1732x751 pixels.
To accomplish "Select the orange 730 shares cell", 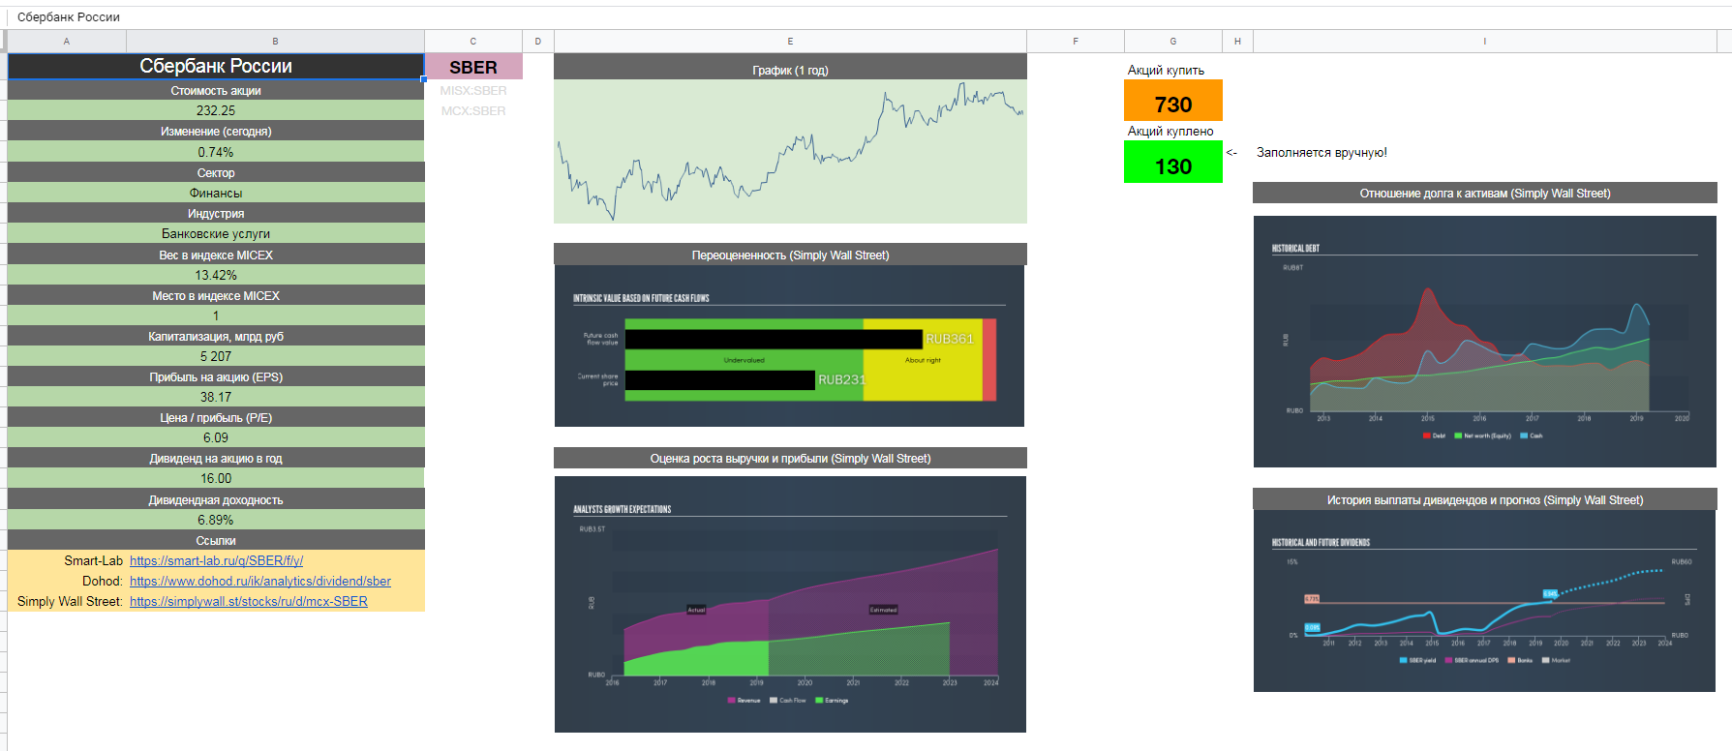I will 1173,100.
